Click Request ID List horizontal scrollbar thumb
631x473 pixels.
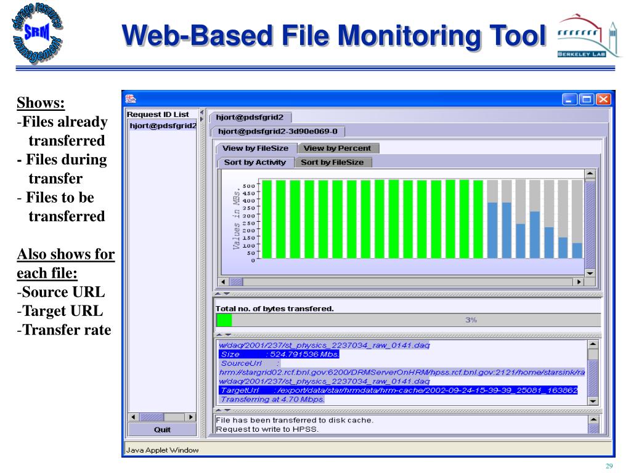[152, 417]
